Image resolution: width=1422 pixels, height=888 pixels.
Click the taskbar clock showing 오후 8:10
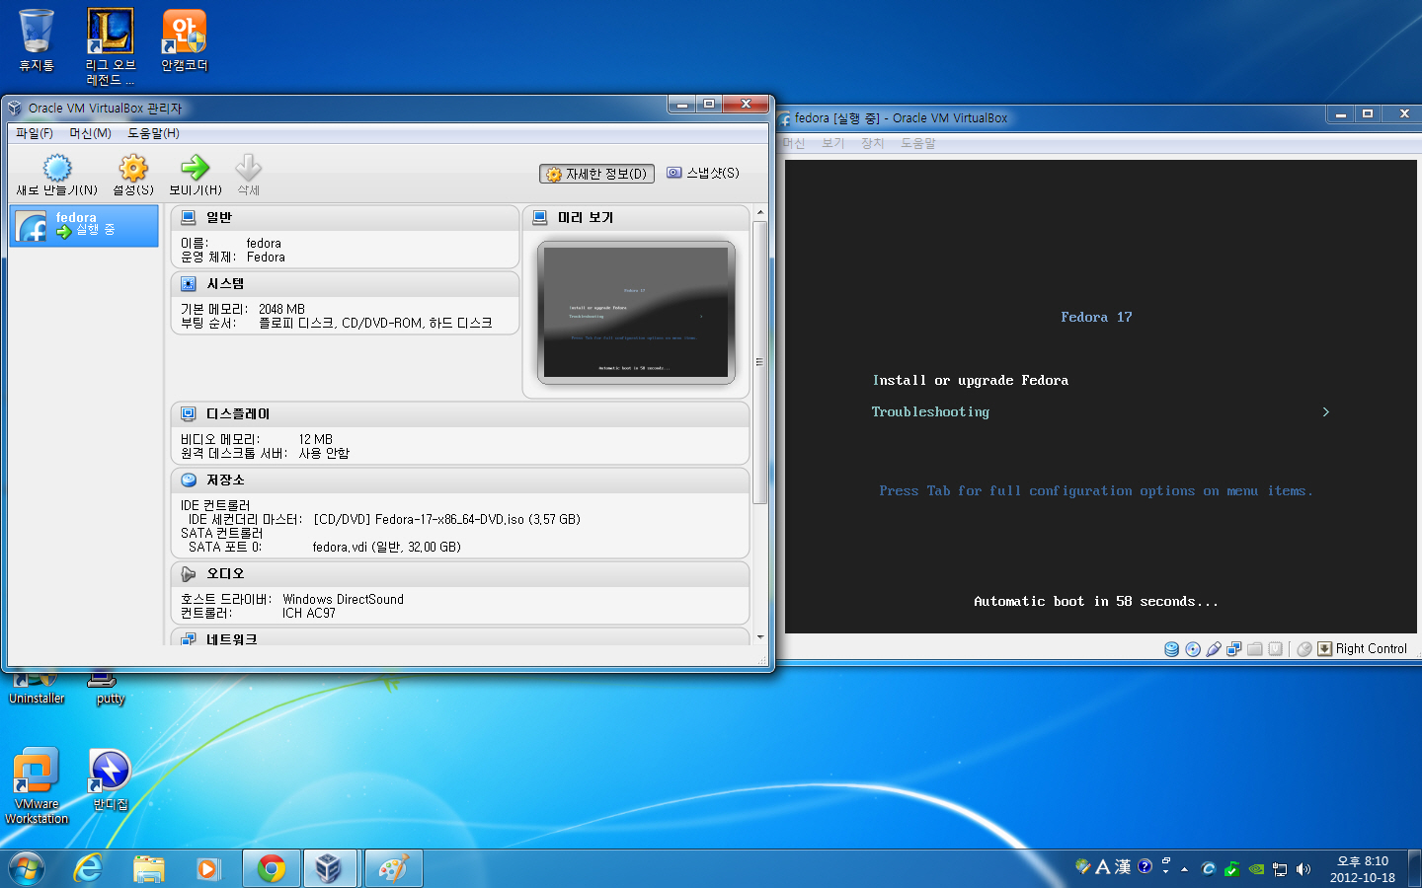click(1363, 869)
